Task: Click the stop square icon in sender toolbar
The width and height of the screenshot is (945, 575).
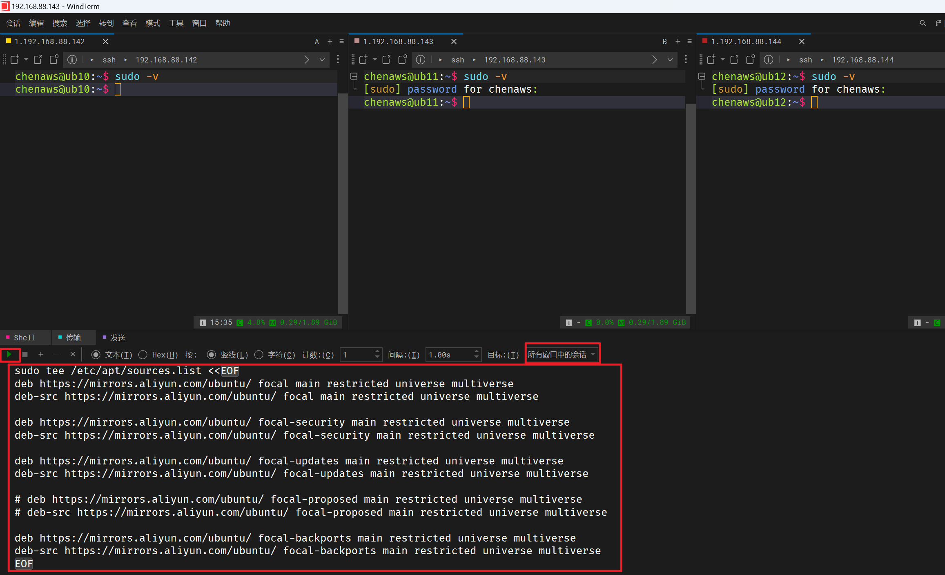Action: [25, 354]
